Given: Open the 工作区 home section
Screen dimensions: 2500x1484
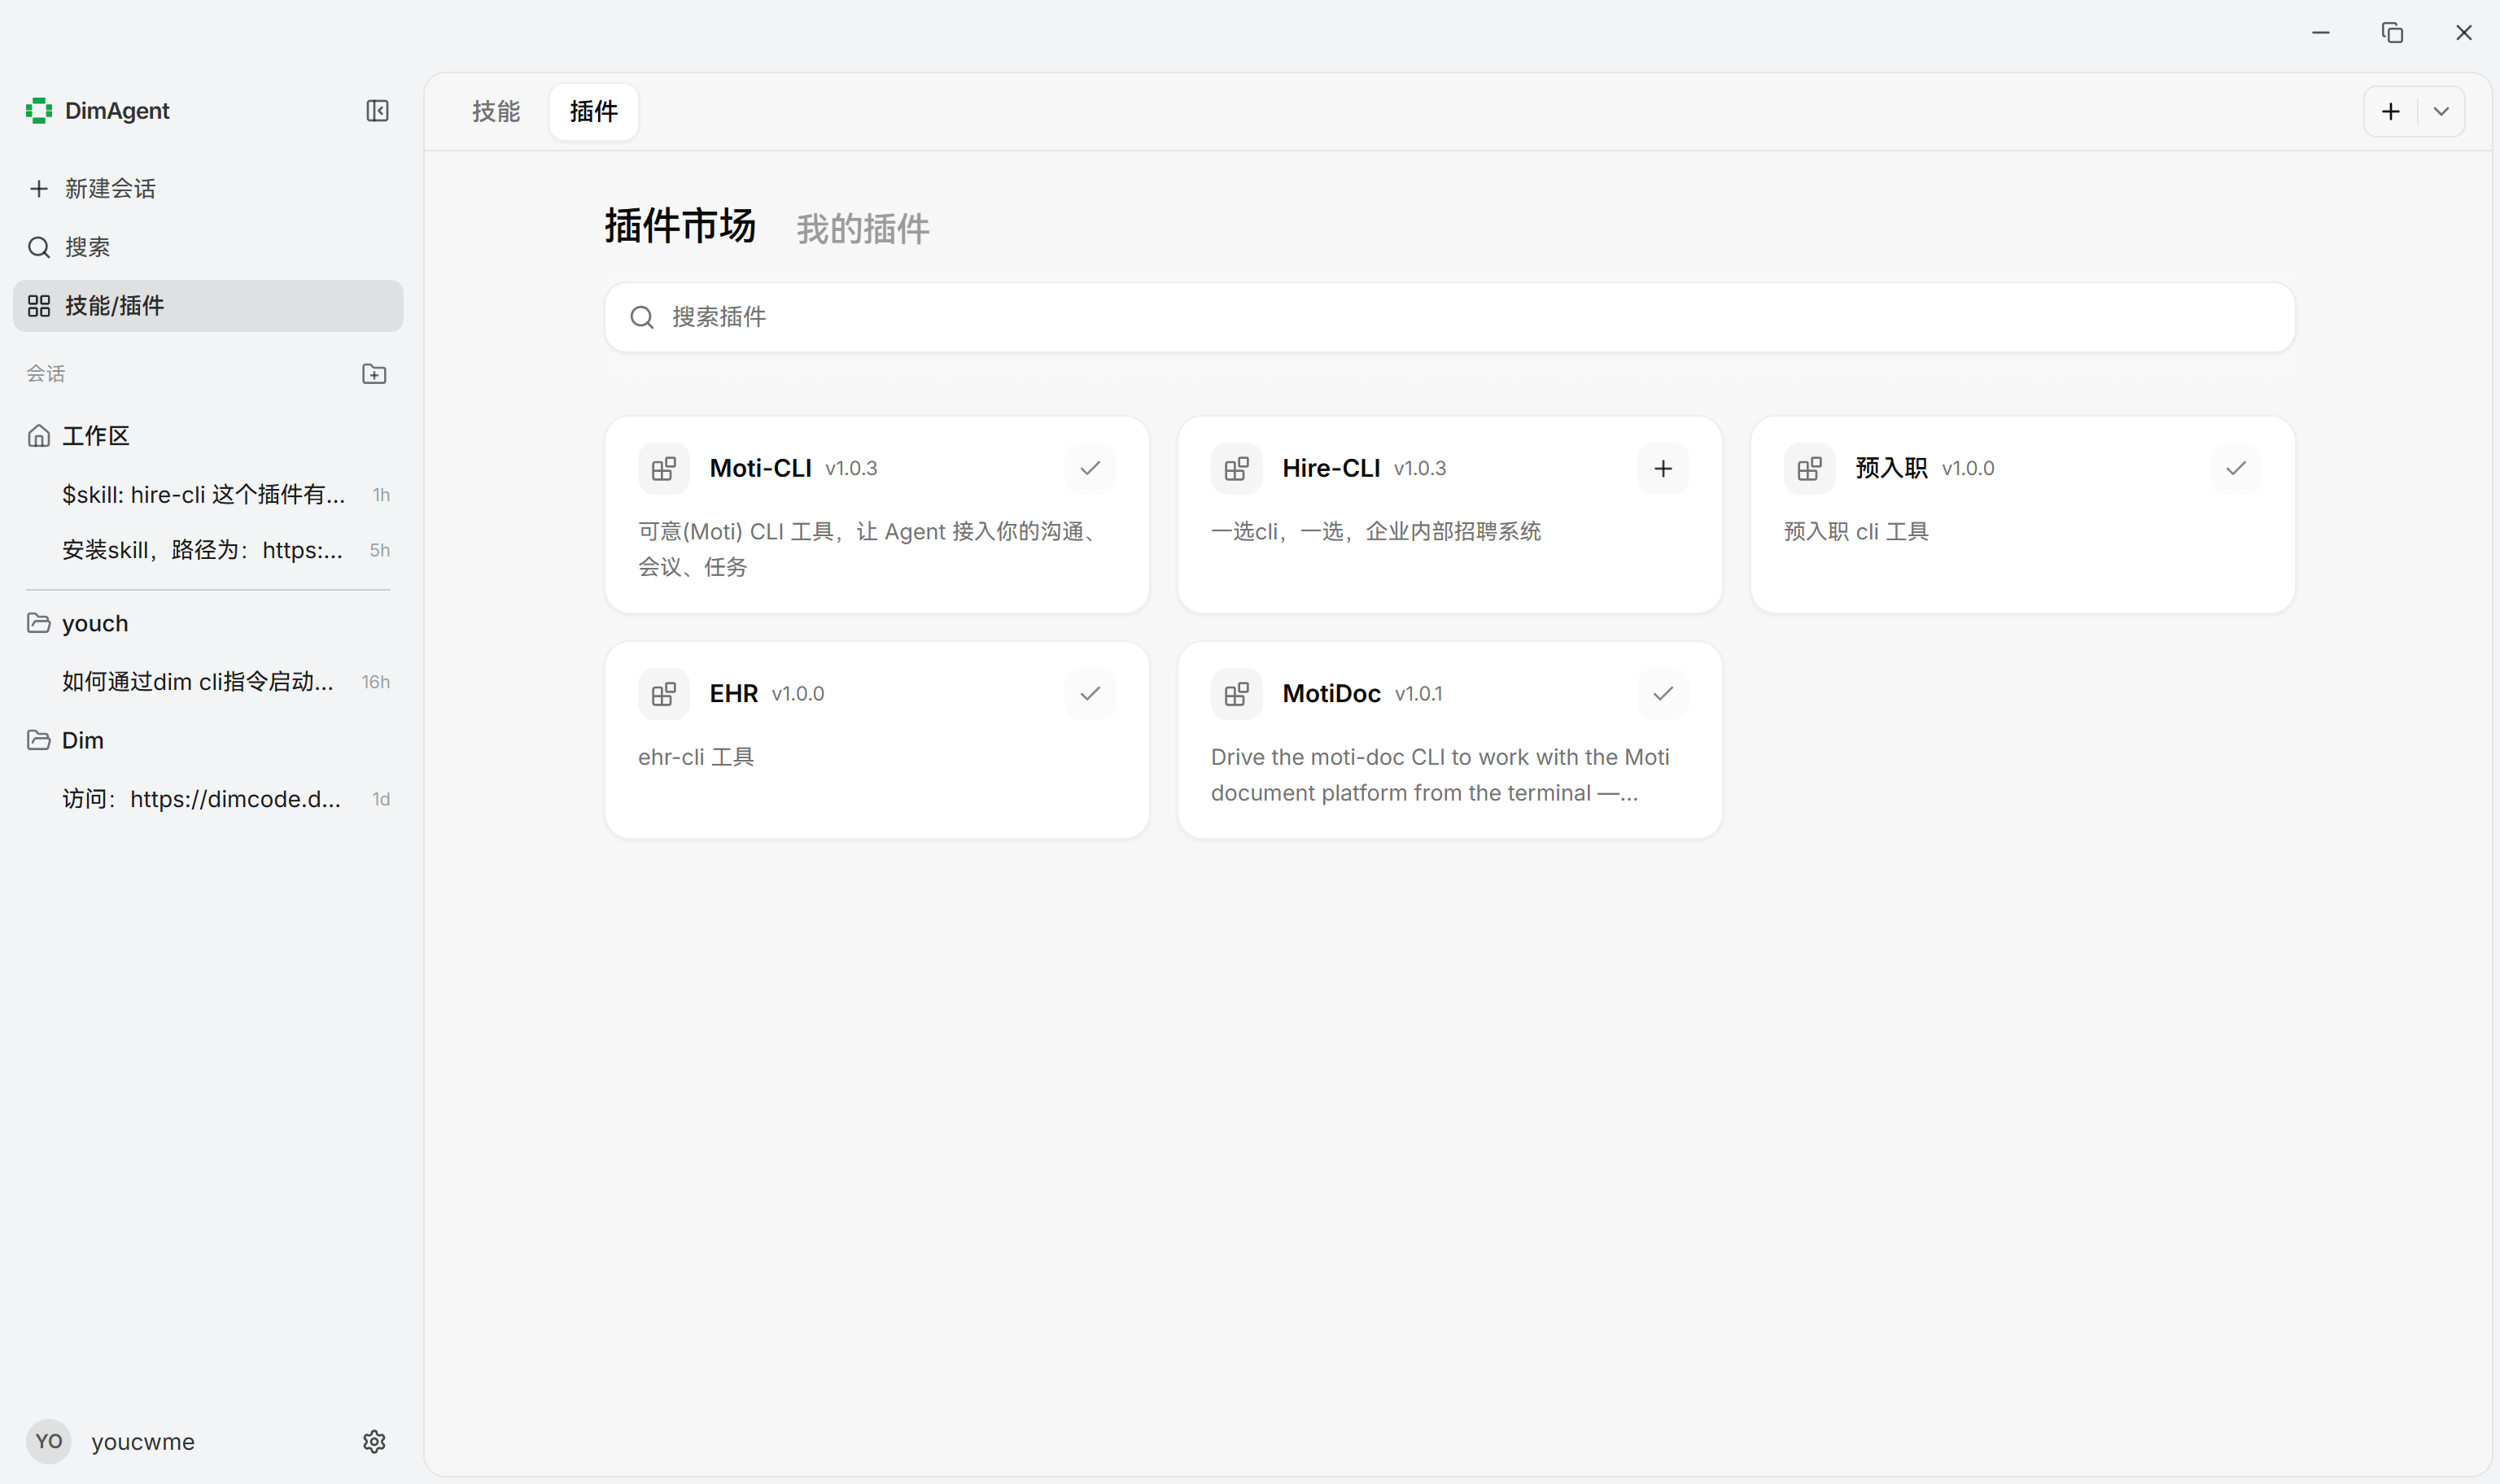Looking at the screenshot, I should 208,435.
